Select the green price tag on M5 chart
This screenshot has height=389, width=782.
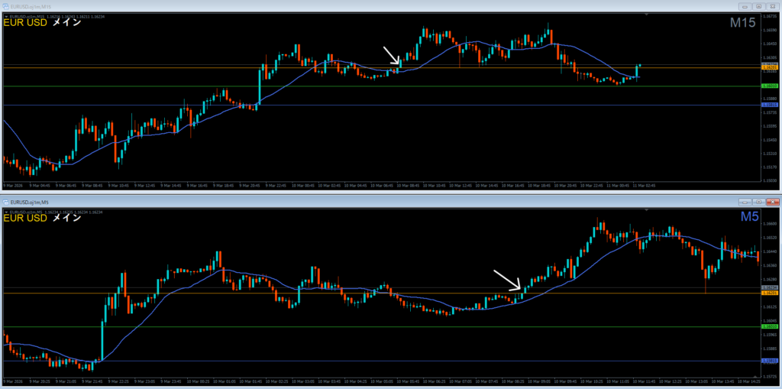click(x=770, y=326)
